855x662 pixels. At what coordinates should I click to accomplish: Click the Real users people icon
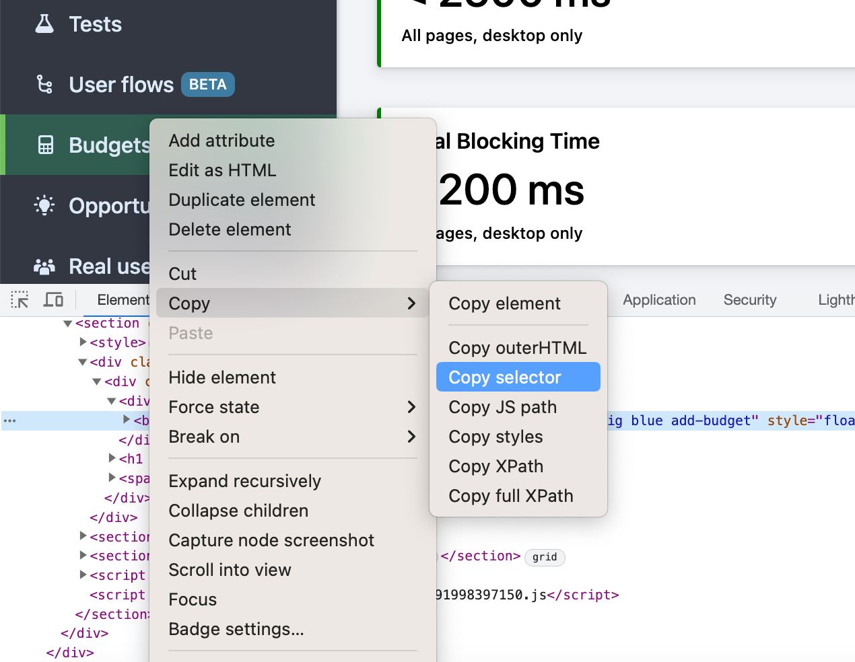(x=44, y=266)
